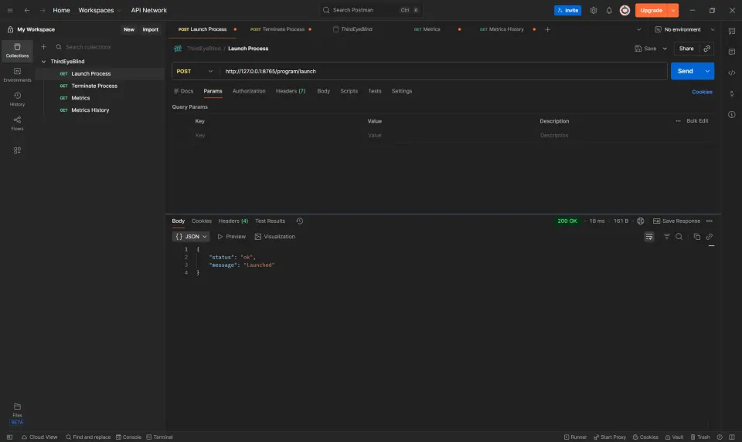Toggle word wrap in response body
The height and width of the screenshot is (442, 742).
click(649, 237)
